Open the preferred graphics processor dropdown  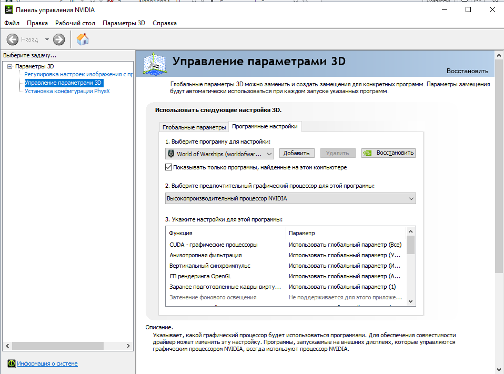(290, 198)
